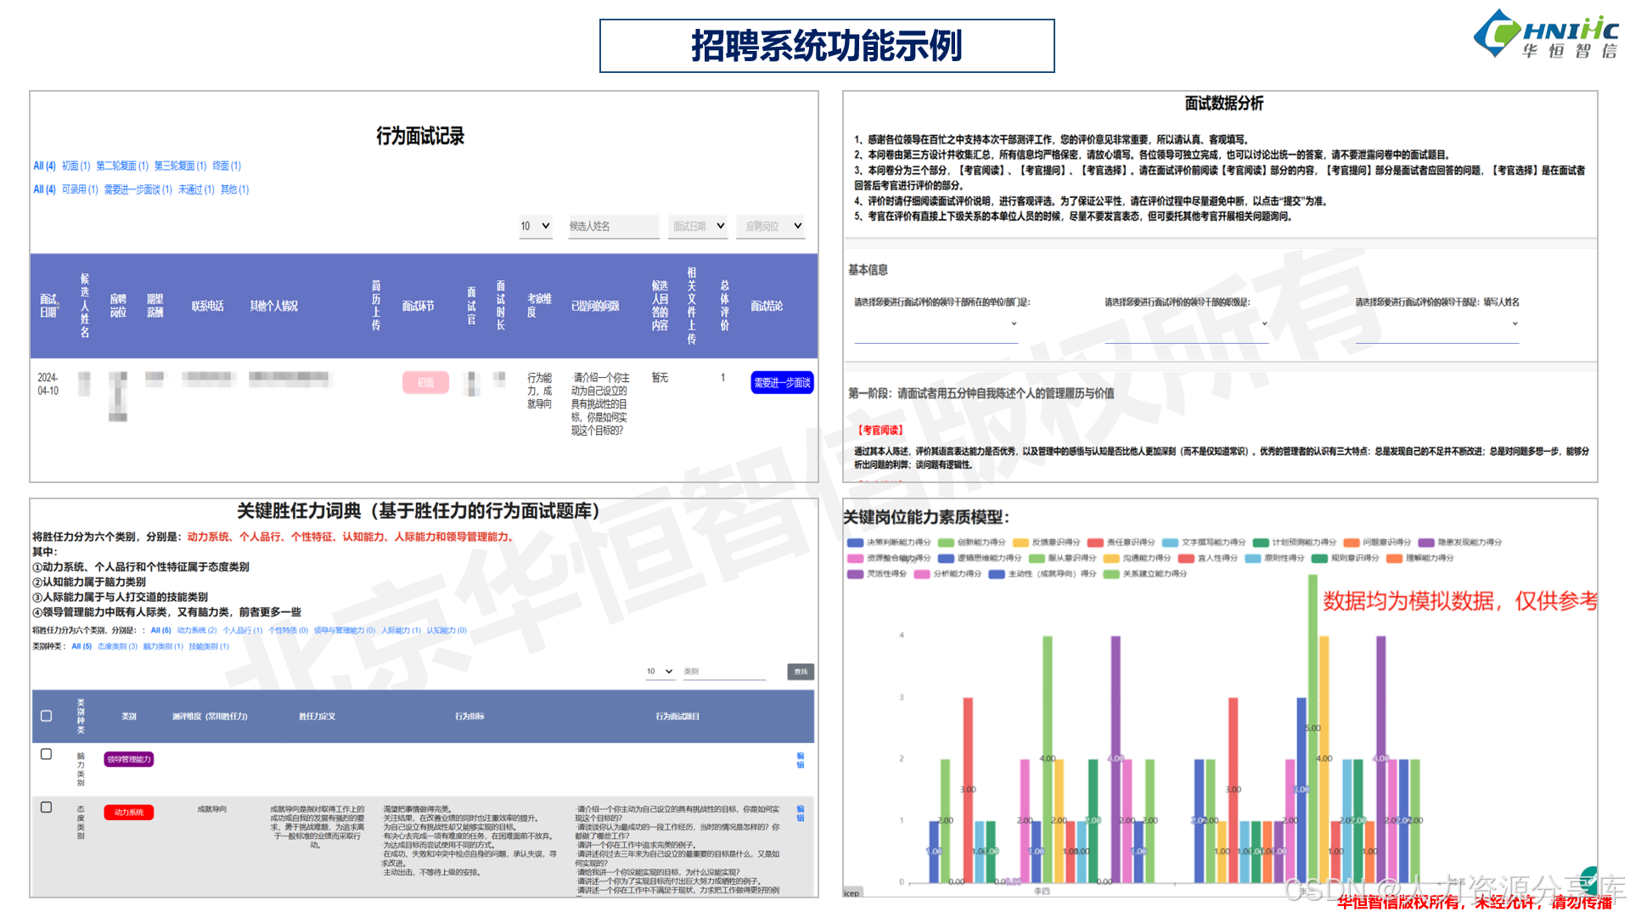Click the 需要进一步面谈 conclusion button

[x=782, y=383]
